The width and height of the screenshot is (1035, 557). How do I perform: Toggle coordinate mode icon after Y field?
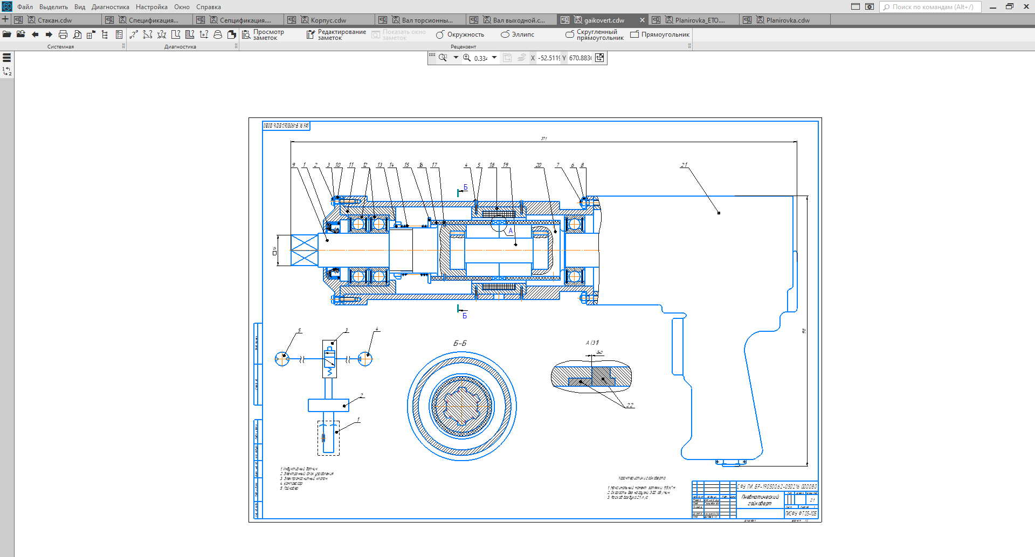tap(599, 58)
